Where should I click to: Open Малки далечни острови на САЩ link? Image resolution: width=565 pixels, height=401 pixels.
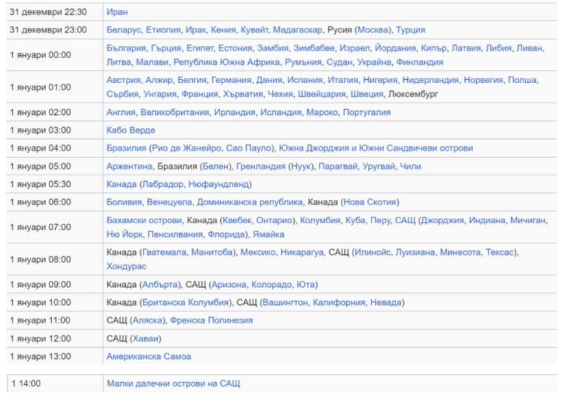(x=173, y=383)
